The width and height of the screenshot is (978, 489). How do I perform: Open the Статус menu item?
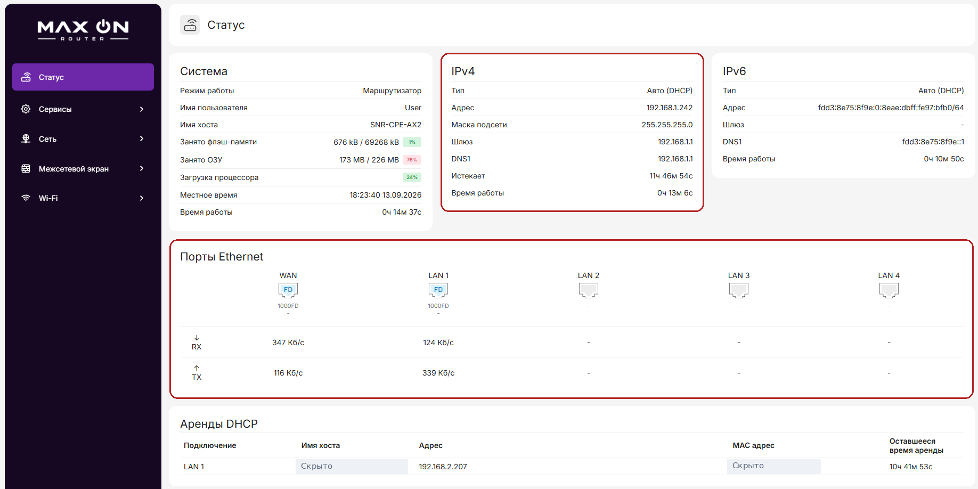(83, 77)
